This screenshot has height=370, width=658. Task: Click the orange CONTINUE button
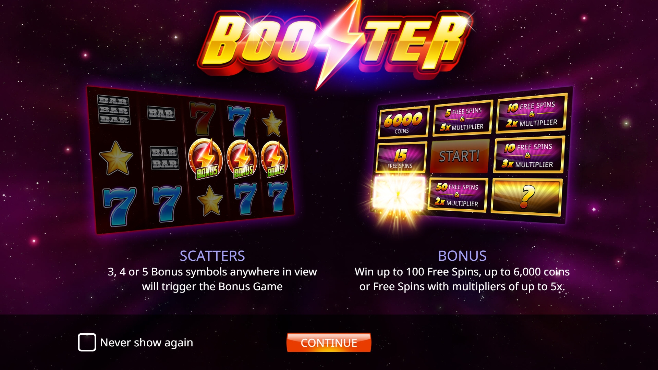click(329, 343)
